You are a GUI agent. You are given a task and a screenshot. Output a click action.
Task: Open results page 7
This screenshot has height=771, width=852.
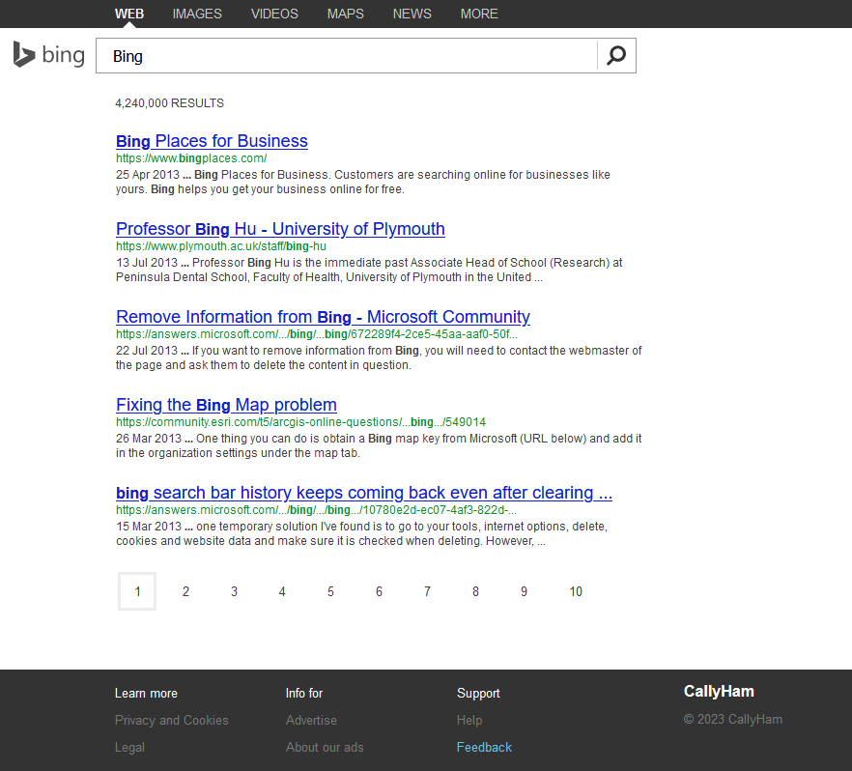click(x=427, y=591)
